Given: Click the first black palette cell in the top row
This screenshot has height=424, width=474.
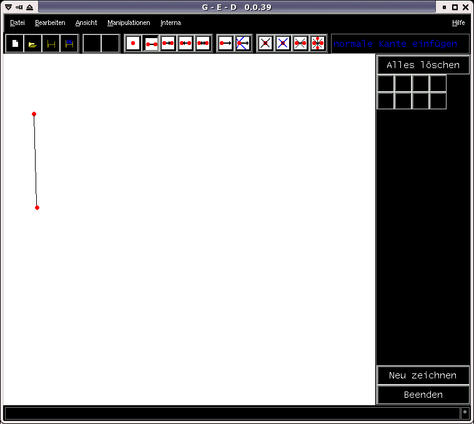Looking at the screenshot, I should (x=385, y=84).
